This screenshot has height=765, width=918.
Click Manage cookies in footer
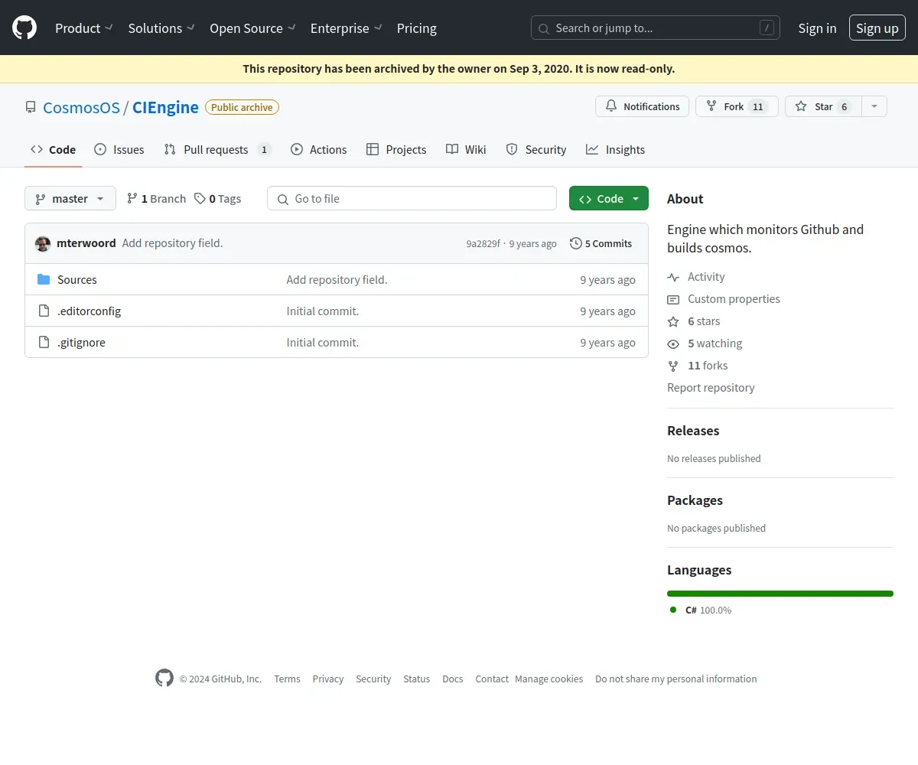pyautogui.click(x=549, y=679)
